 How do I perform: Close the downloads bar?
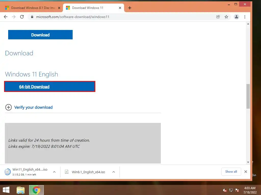246,172
